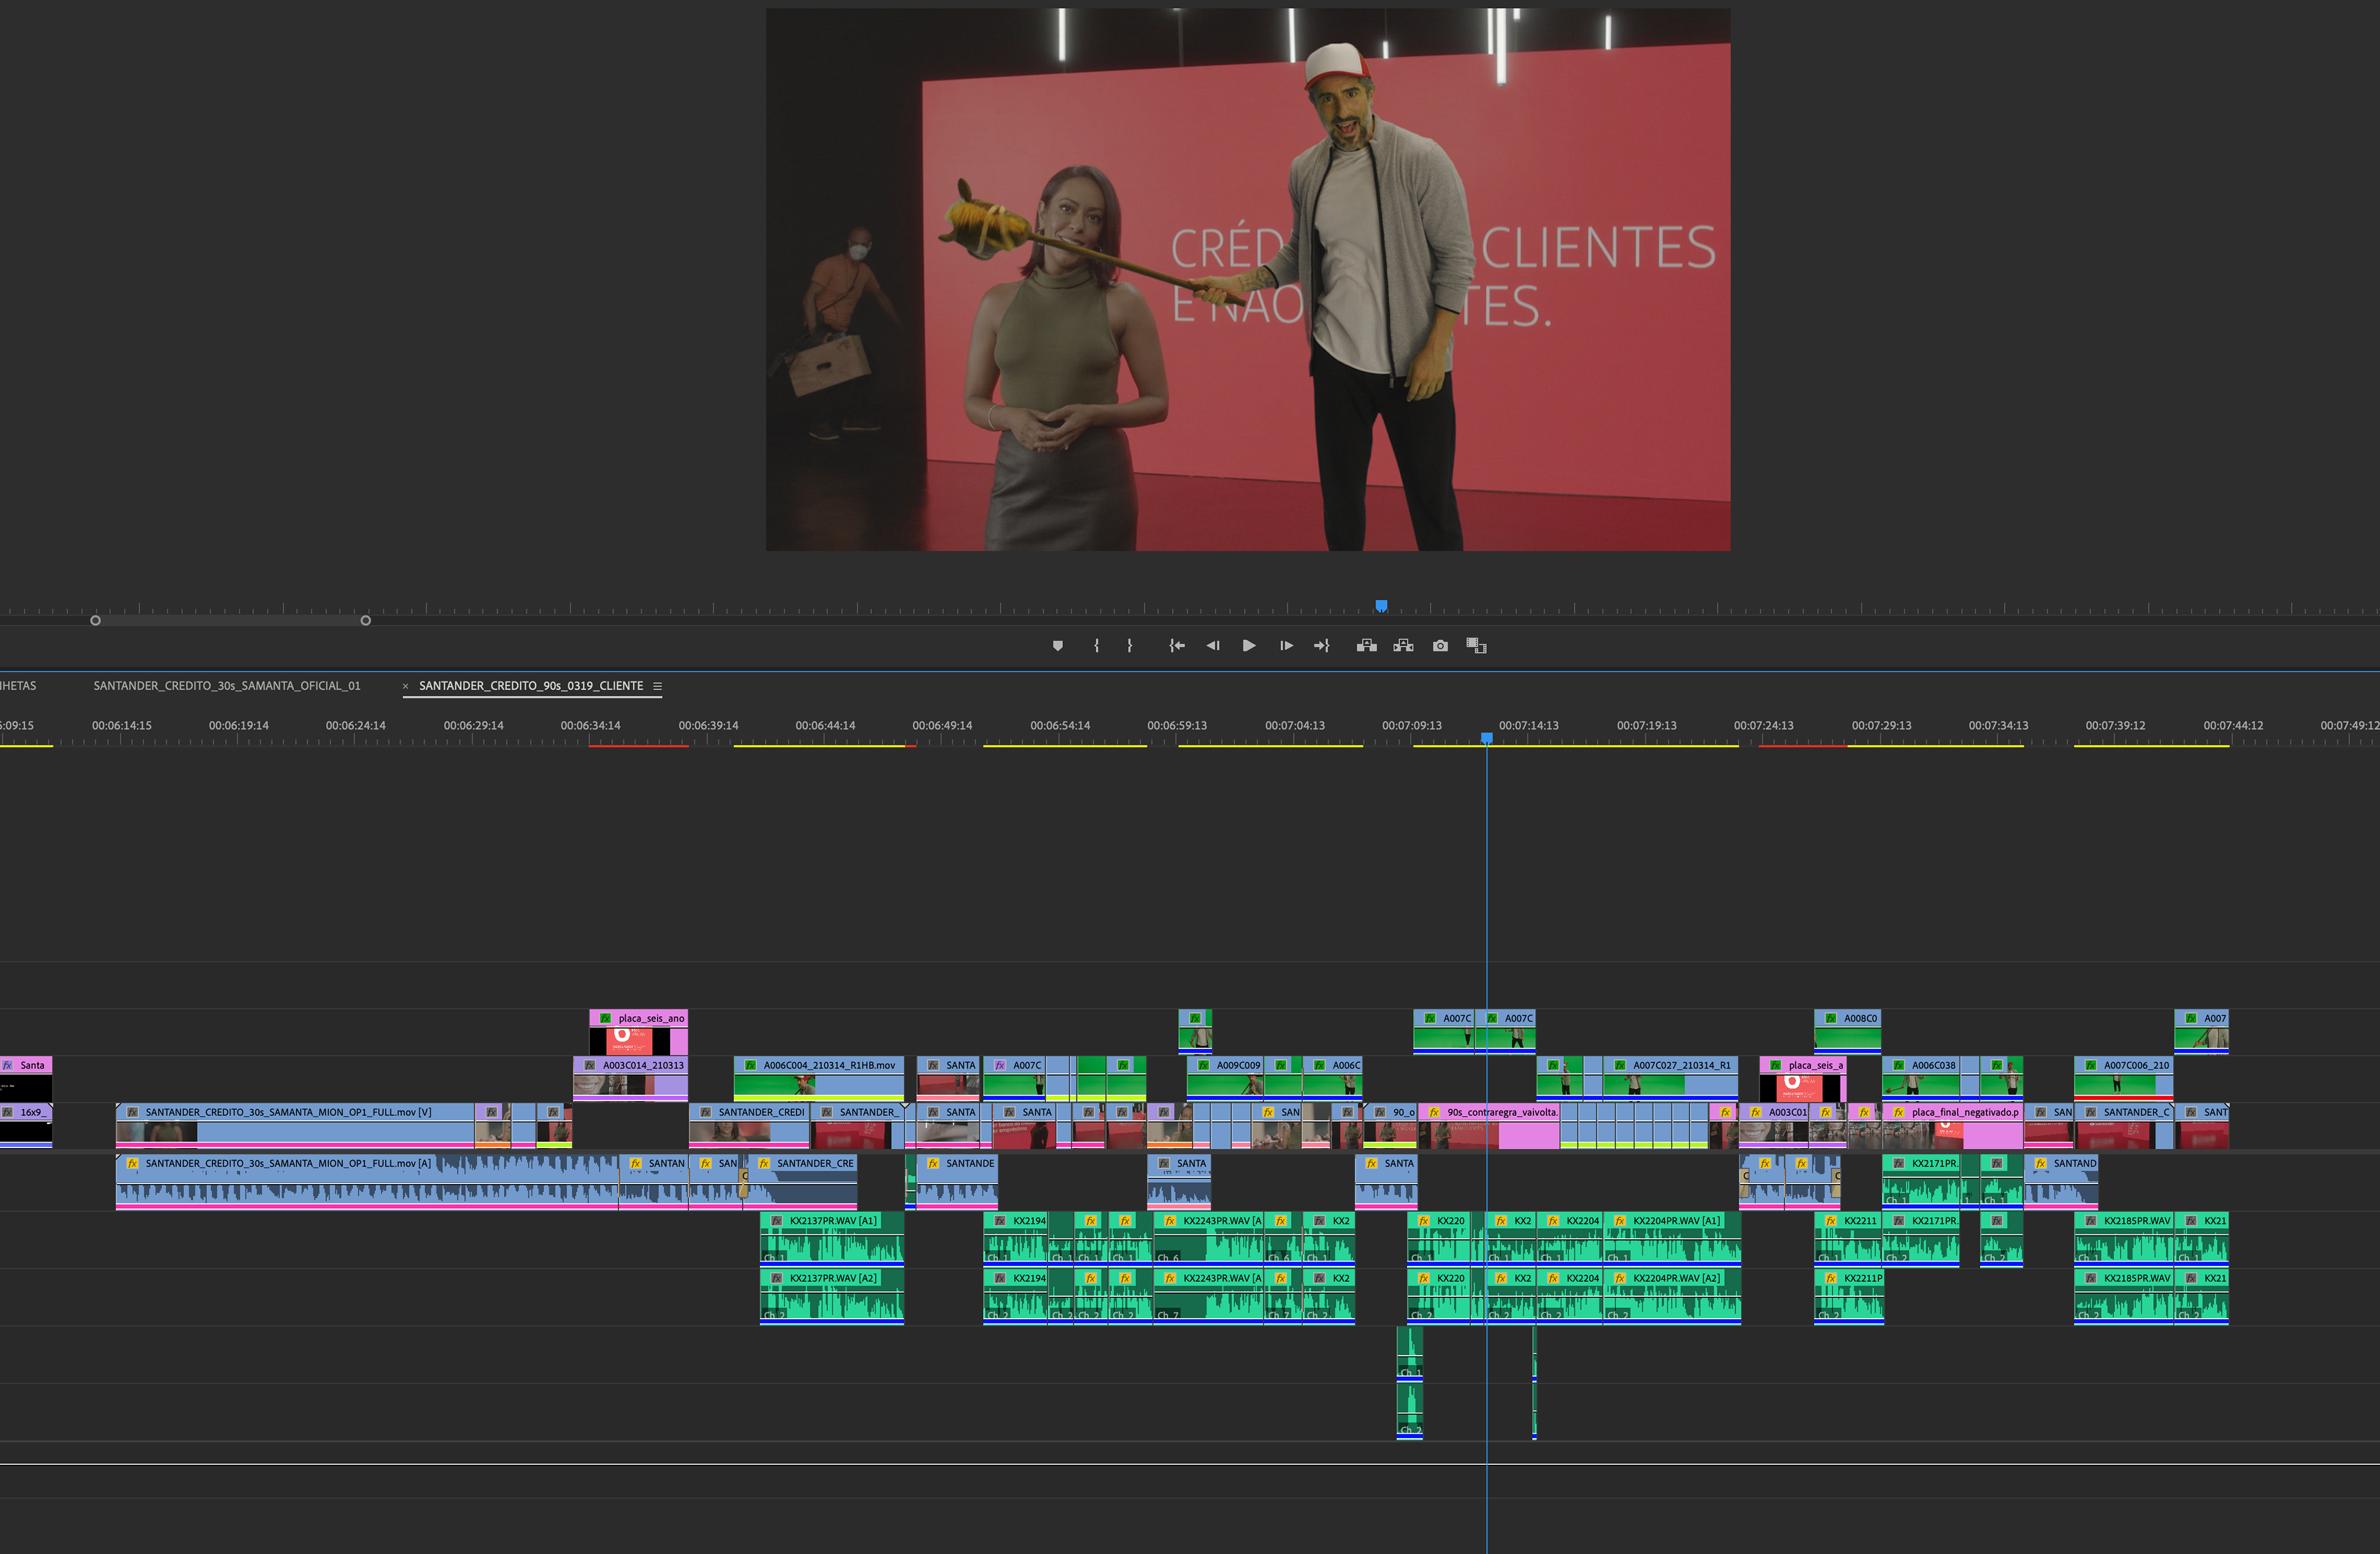The image size is (2380, 1554).
Task: Select the A008C0 clip
Action: pyautogui.click(x=1847, y=1032)
